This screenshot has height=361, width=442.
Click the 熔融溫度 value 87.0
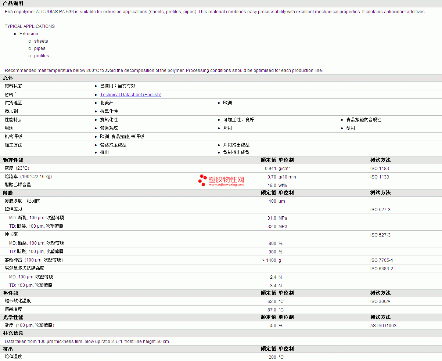(272, 310)
